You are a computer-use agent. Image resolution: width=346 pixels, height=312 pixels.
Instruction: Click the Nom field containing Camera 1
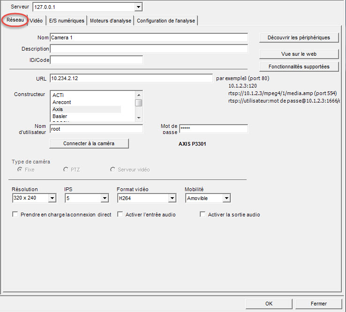click(149, 37)
